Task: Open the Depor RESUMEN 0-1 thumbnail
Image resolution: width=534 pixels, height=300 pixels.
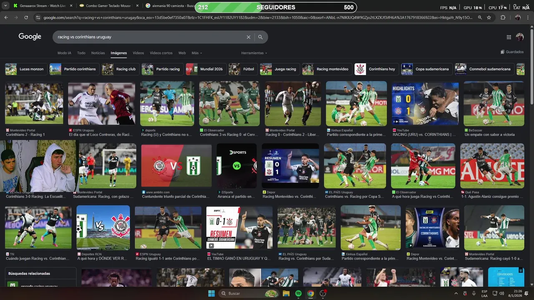Action: [290, 166]
